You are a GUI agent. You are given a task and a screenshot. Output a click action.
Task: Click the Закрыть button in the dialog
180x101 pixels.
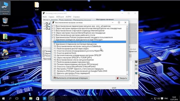[x=122, y=78]
